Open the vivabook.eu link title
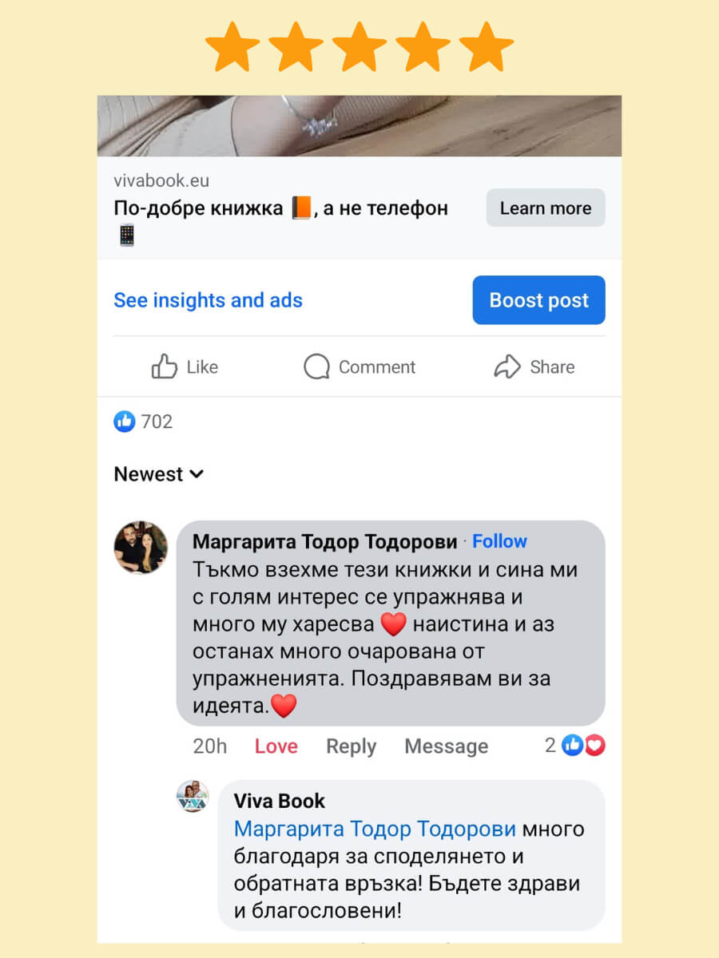719x958 pixels. [281, 209]
